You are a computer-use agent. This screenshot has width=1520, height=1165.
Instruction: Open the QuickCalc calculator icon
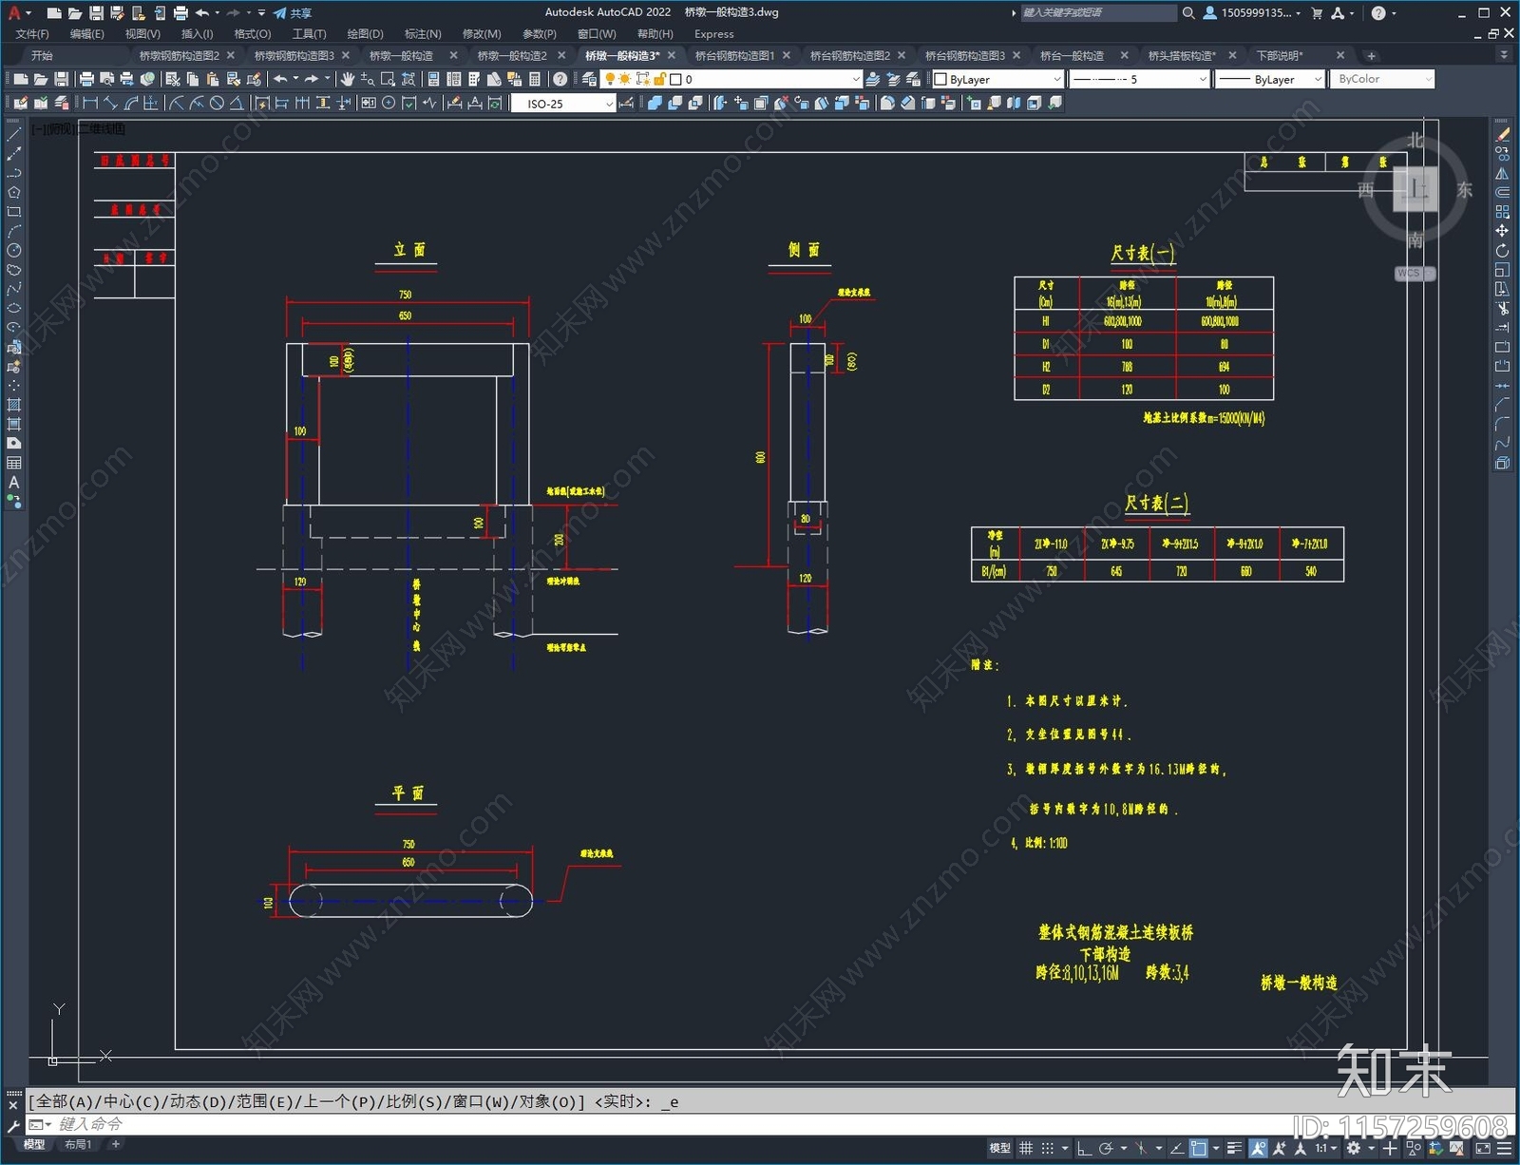[535, 79]
